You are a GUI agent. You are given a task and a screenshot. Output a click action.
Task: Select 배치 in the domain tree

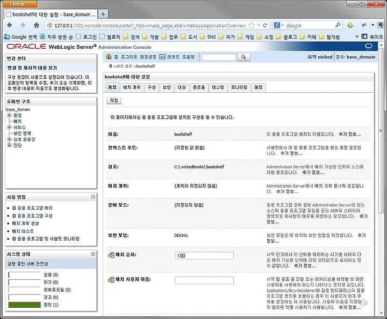(18, 121)
